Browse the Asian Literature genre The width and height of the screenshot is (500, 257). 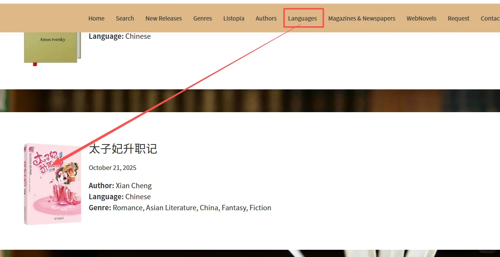pos(171,208)
